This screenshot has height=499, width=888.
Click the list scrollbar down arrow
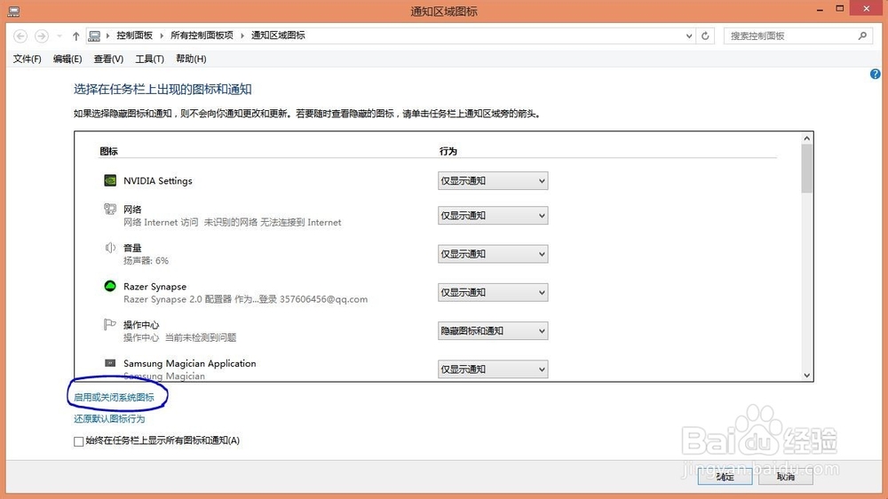click(x=807, y=375)
